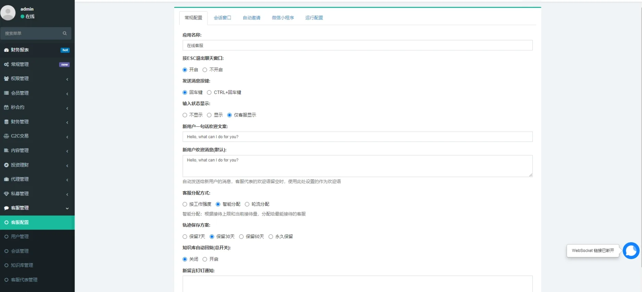The width and height of the screenshot is (642, 292).
Task: Click the 私募管理 diamond icon
Action: click(6, 194)
